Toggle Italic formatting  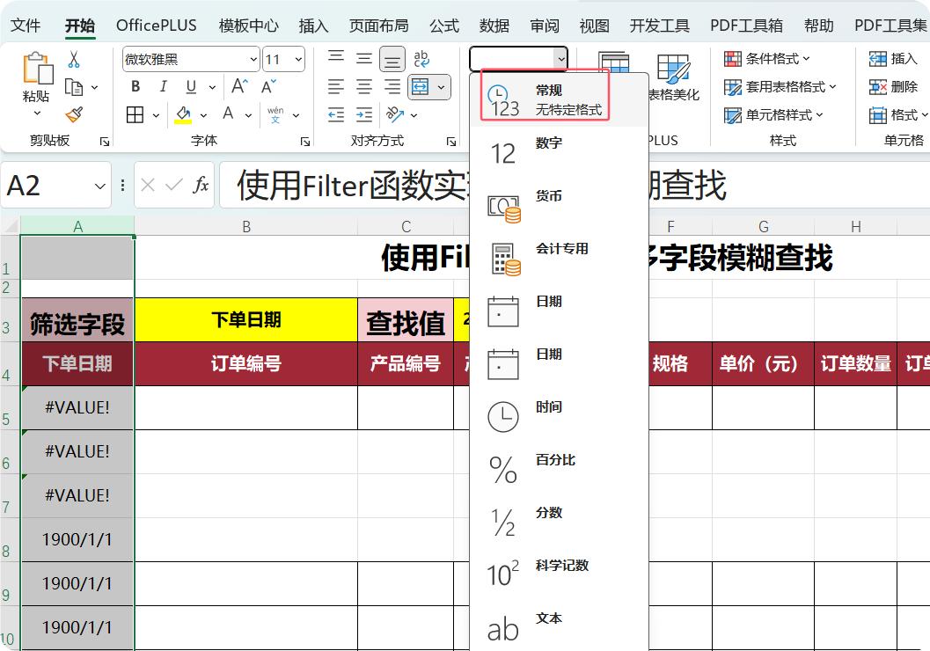point(163,86)
